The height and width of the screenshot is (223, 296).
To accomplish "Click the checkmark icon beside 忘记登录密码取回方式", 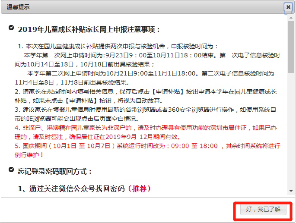I will tap(11, 170).
